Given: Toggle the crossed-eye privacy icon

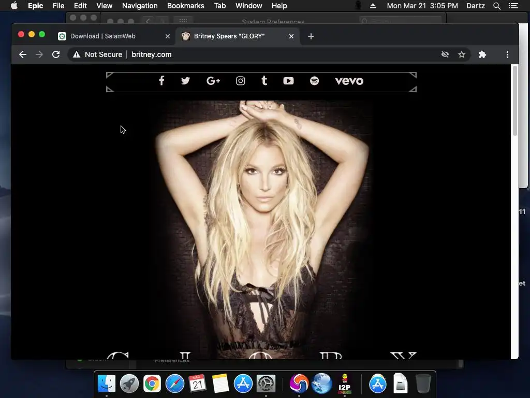Looking at the screenshot, I should point(445,54).
